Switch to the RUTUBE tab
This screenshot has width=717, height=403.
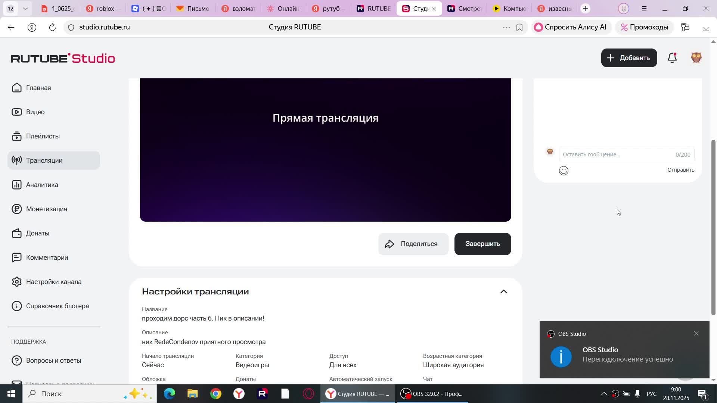pyautogui.click(x=373, y=8)
